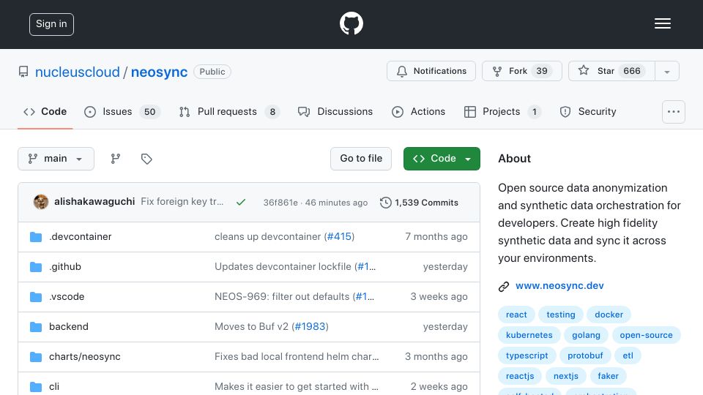
Task: Fork the repository with Fork button
Action: point(522,71)
